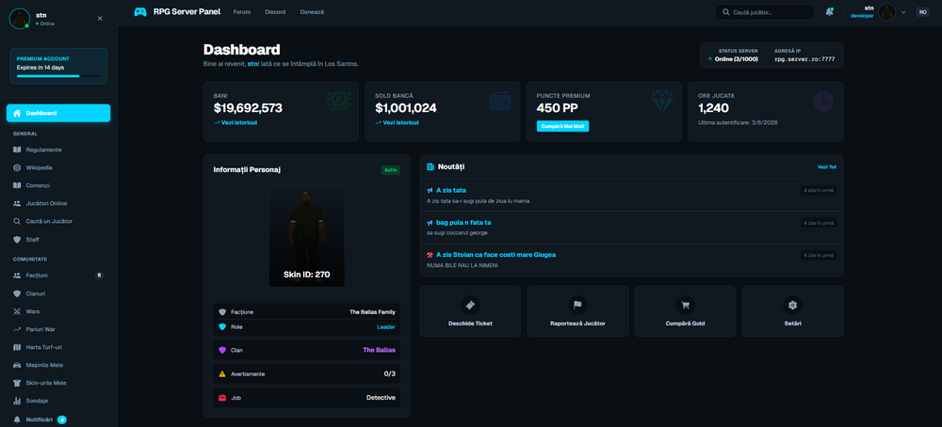The height and width of the screenshot is (427, 942).
Task: Click the header stn developer avatar
Action: click(886, 12)
